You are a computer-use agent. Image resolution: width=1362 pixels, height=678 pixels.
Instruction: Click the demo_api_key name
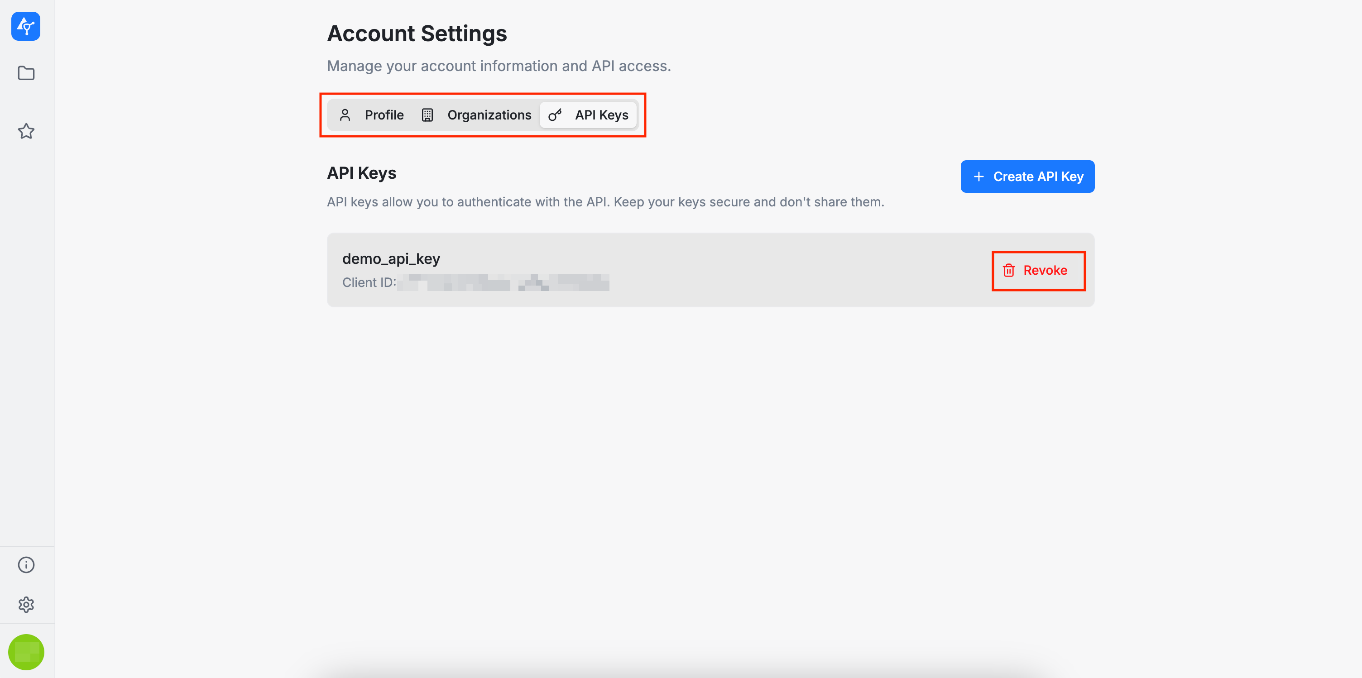point(391,258)
